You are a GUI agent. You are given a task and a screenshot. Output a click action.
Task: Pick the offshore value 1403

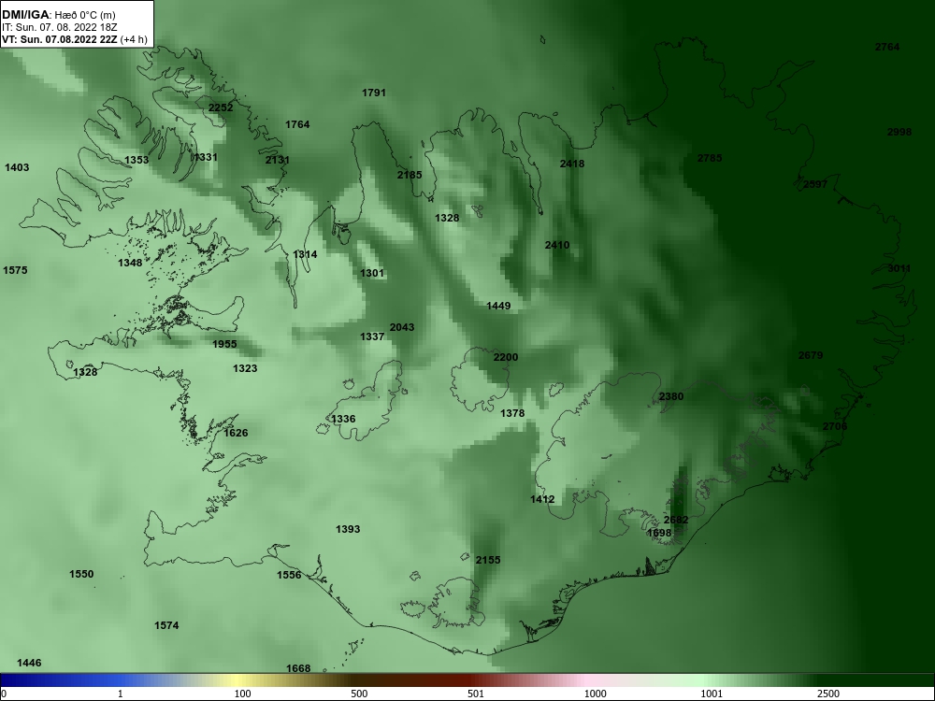click(x=17, y=167)
